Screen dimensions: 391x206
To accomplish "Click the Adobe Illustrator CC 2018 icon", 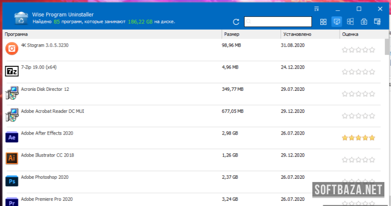I will 12,158.
